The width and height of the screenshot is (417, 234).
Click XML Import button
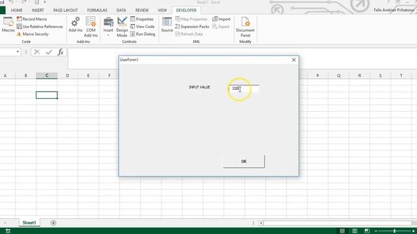(x=222, y=19)
